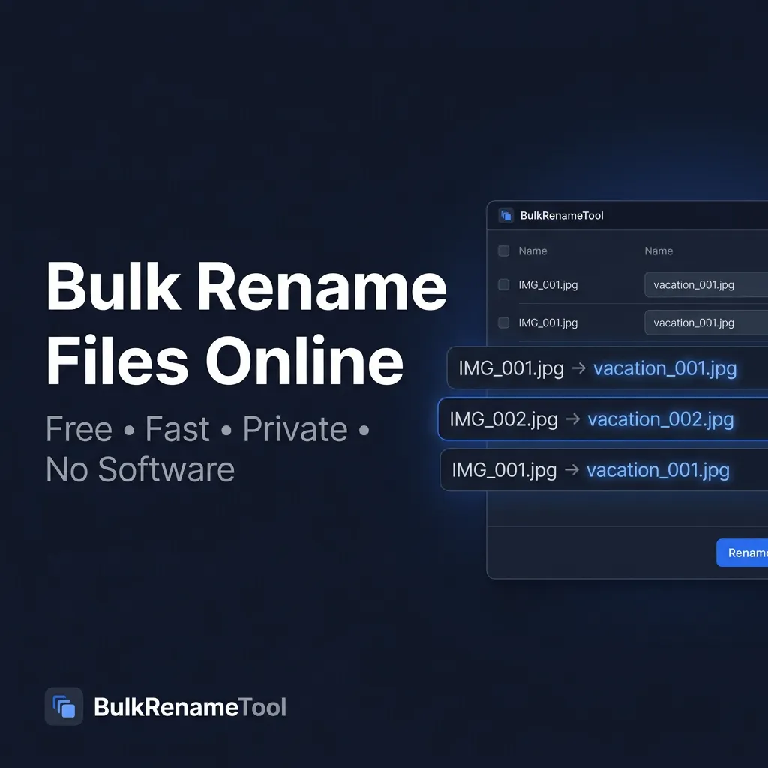Click the Free Fast Private No Software tagline

(208, 449)
